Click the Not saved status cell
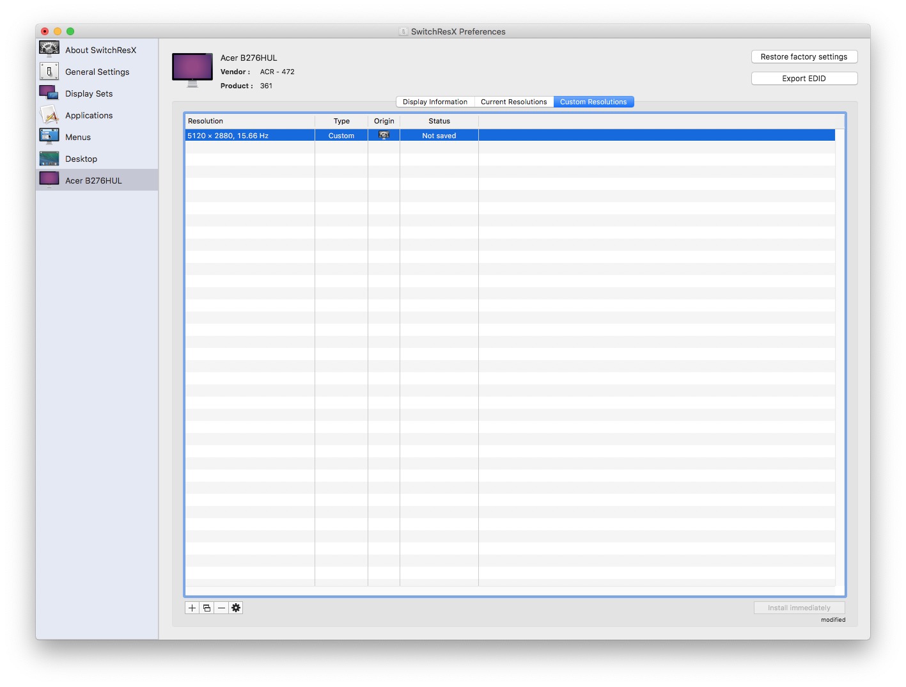Screen dimensions: 906x687 click(x=439, y=136)
